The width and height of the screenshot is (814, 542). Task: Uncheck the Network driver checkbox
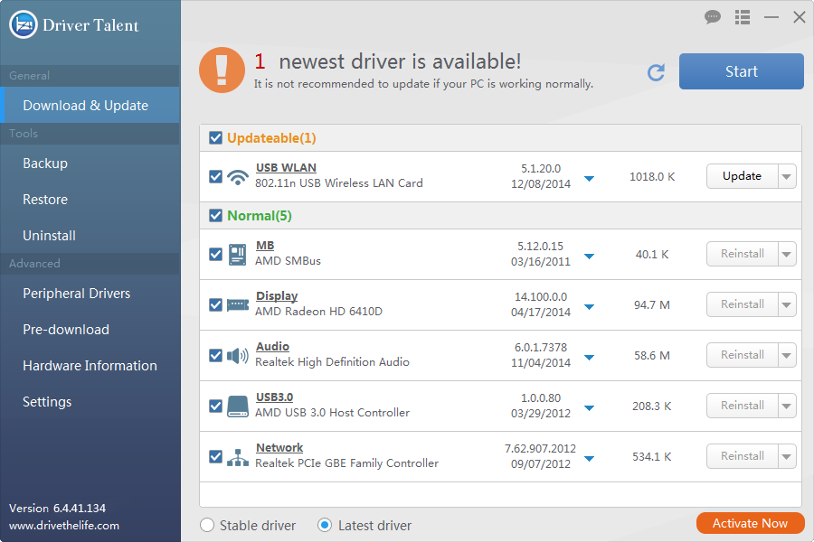[215, 457]
